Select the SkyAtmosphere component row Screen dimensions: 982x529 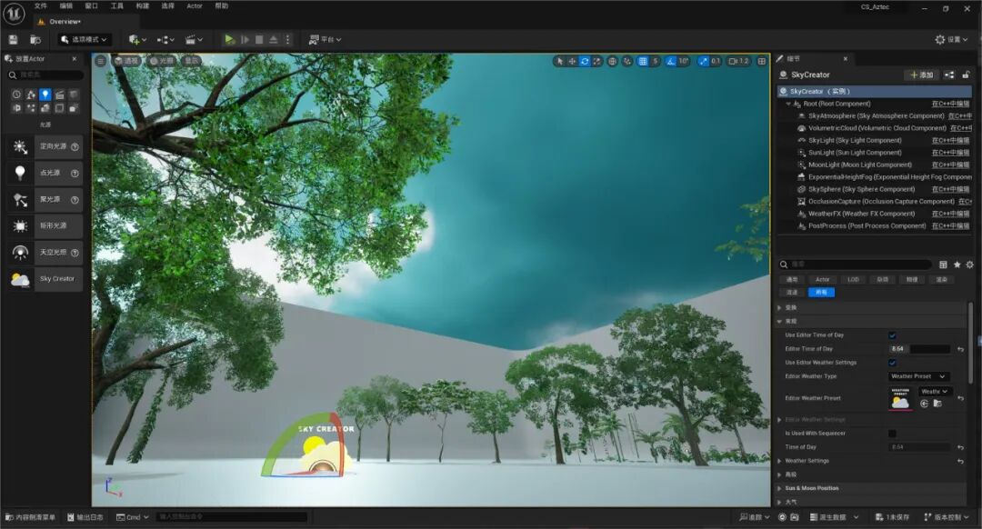875,115
